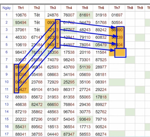Click the Tết cell in day 3 row
Screen dimensions: 150x137
pos(37,30)
